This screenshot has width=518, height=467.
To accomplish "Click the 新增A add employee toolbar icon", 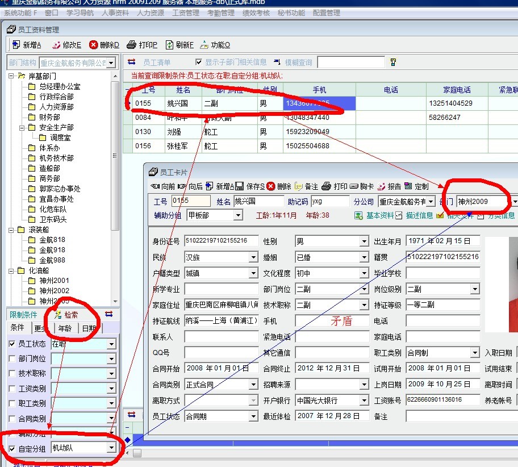I will pyautogui.click(x=16, y=45).
